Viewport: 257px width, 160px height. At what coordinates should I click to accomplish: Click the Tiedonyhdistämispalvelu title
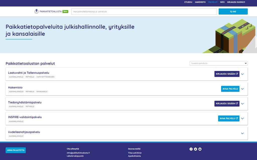click(25, 102)
